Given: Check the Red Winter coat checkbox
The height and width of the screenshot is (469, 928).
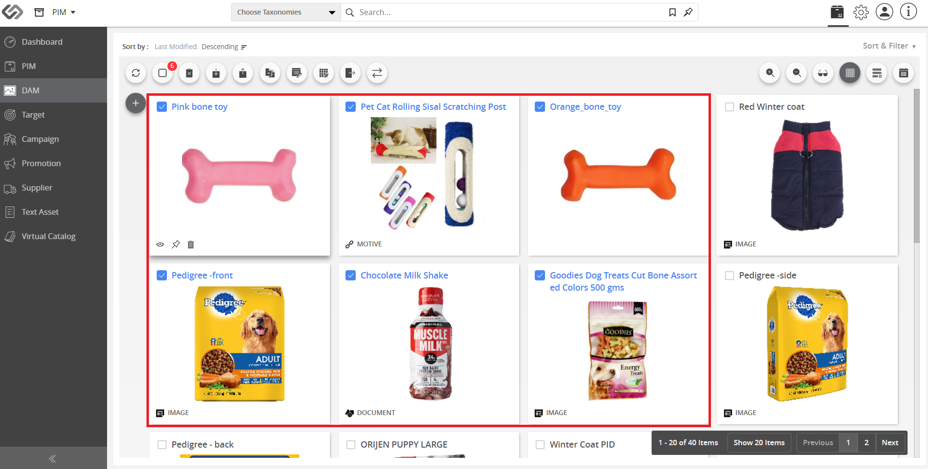Looking at the screenshot, I should tap(729, 107).
